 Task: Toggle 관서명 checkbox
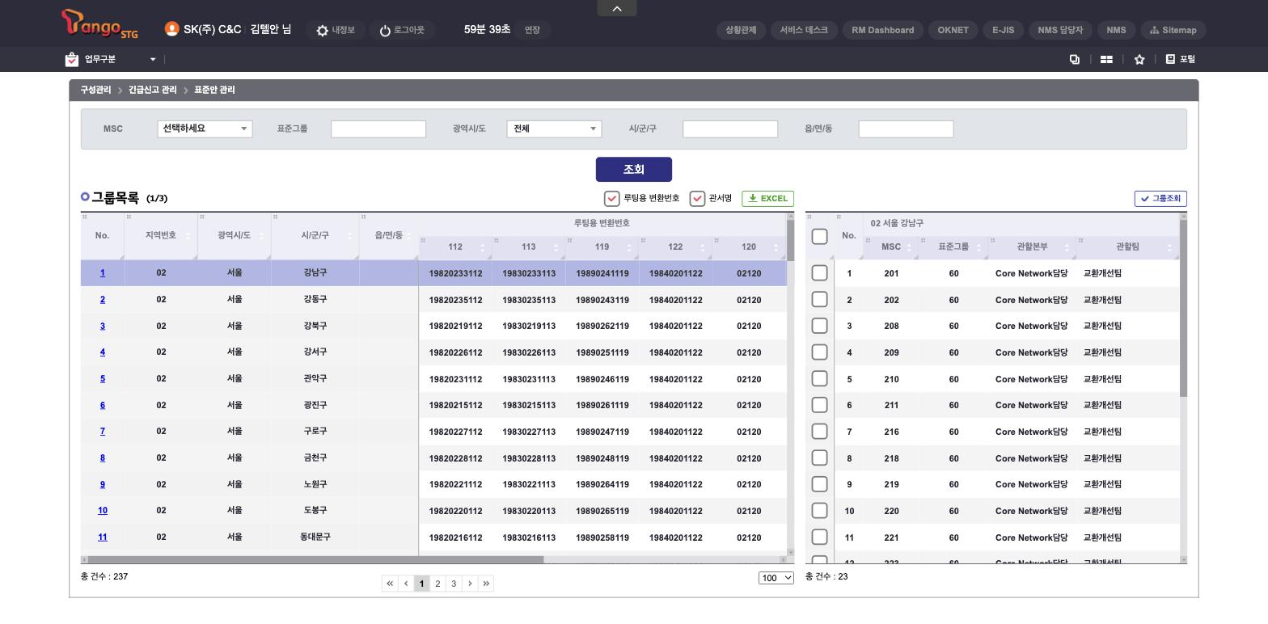(697, 199)
